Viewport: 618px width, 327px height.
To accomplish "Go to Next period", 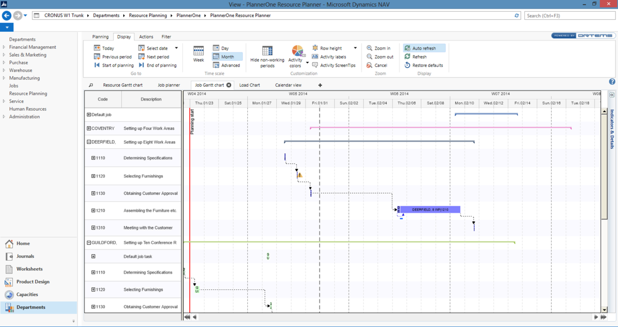I will 154,57.
